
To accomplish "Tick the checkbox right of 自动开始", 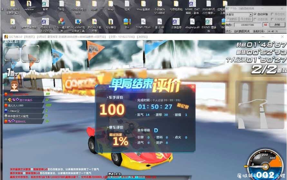I will 272,14.
